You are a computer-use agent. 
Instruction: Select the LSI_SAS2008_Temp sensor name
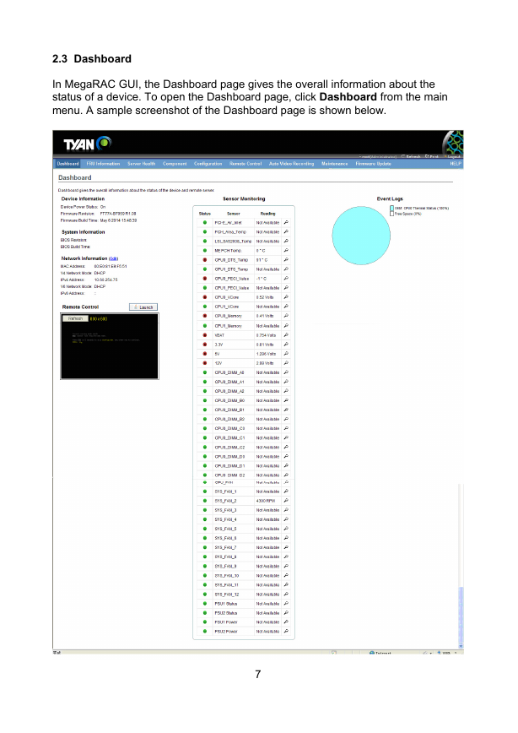pyautogui.click(x=233, y=242)
